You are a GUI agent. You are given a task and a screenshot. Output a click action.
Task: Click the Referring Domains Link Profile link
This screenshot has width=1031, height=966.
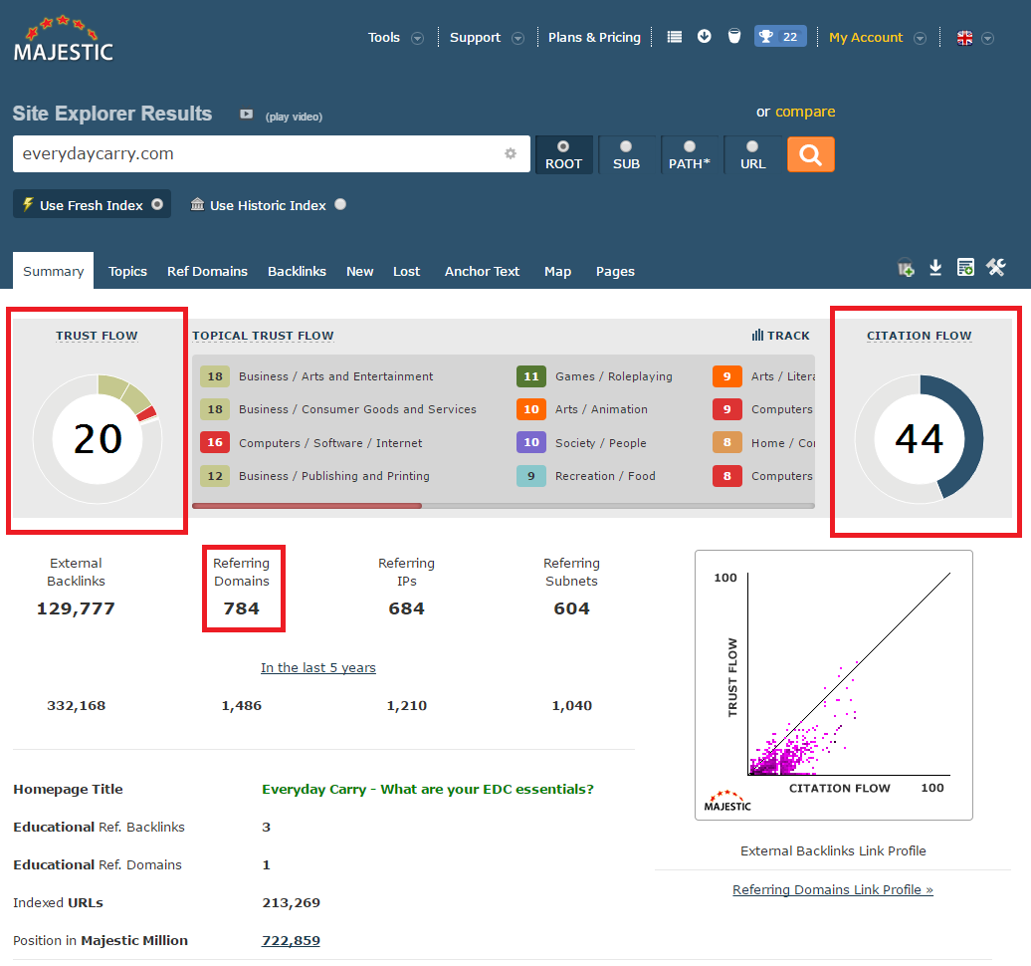(832, 889)
